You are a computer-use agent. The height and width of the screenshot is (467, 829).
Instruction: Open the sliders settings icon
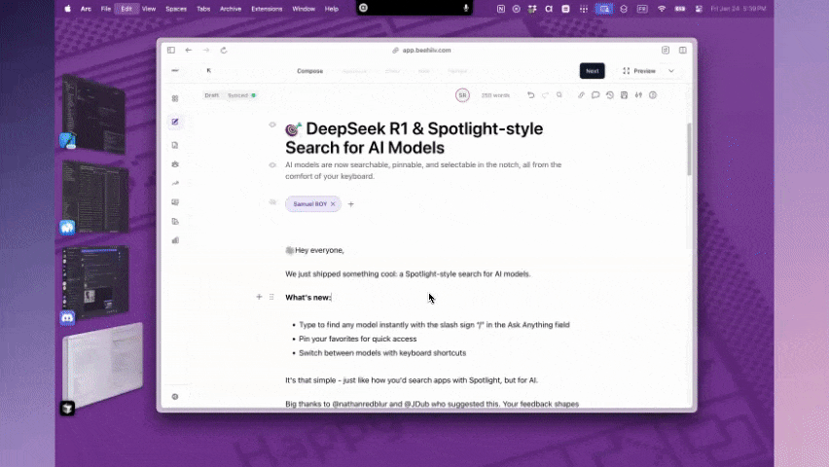638,95
